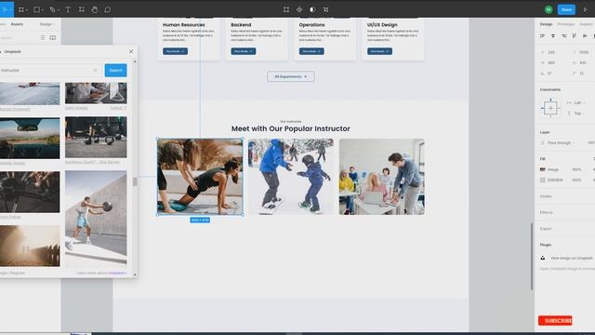595x335 pixels.
Task: Click the red Subscribe button
Action: (555, 320)
